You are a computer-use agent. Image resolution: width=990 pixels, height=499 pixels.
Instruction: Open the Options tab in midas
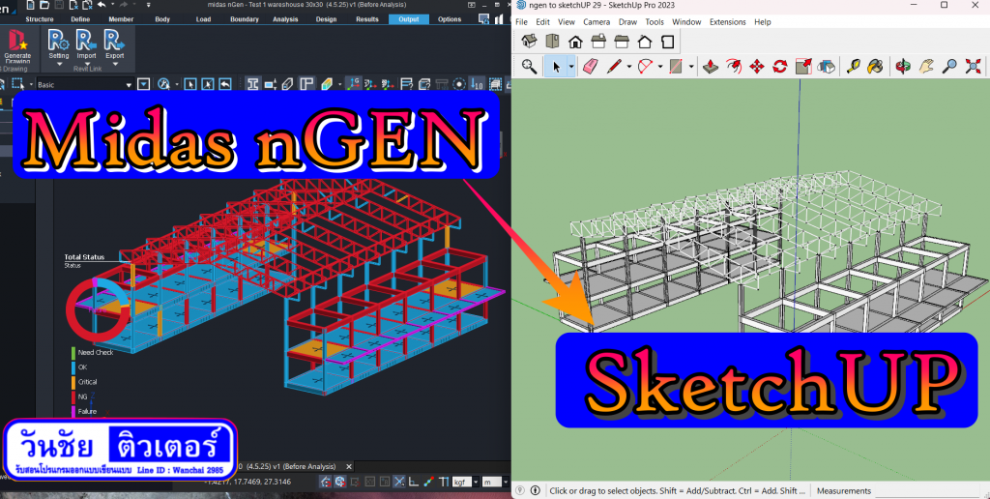pos(450,19)
